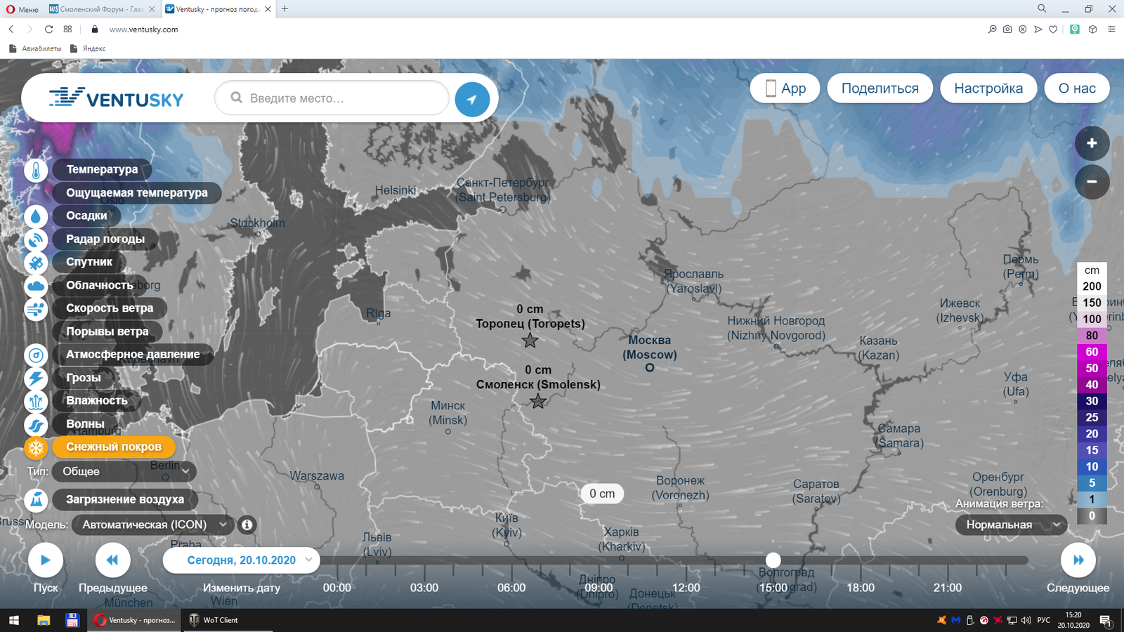Click the orange snowflake snow cover icon

pyautogui.click(x=36, y=447)
